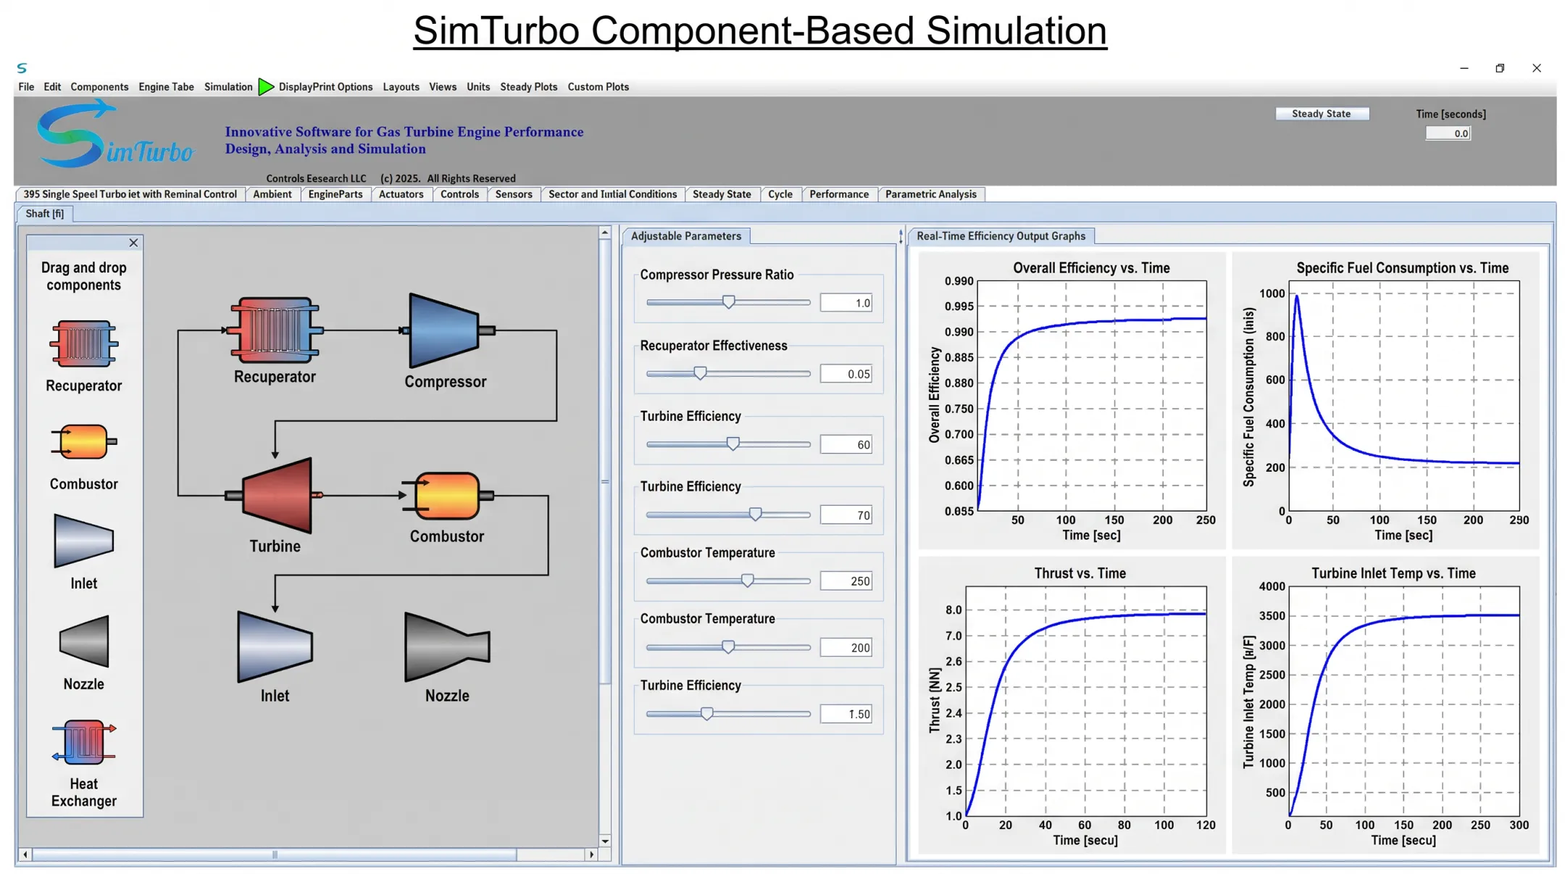Select the Single Spool Turbojet tab
This screenshot has width=1565, height=874.
point(130,194)
